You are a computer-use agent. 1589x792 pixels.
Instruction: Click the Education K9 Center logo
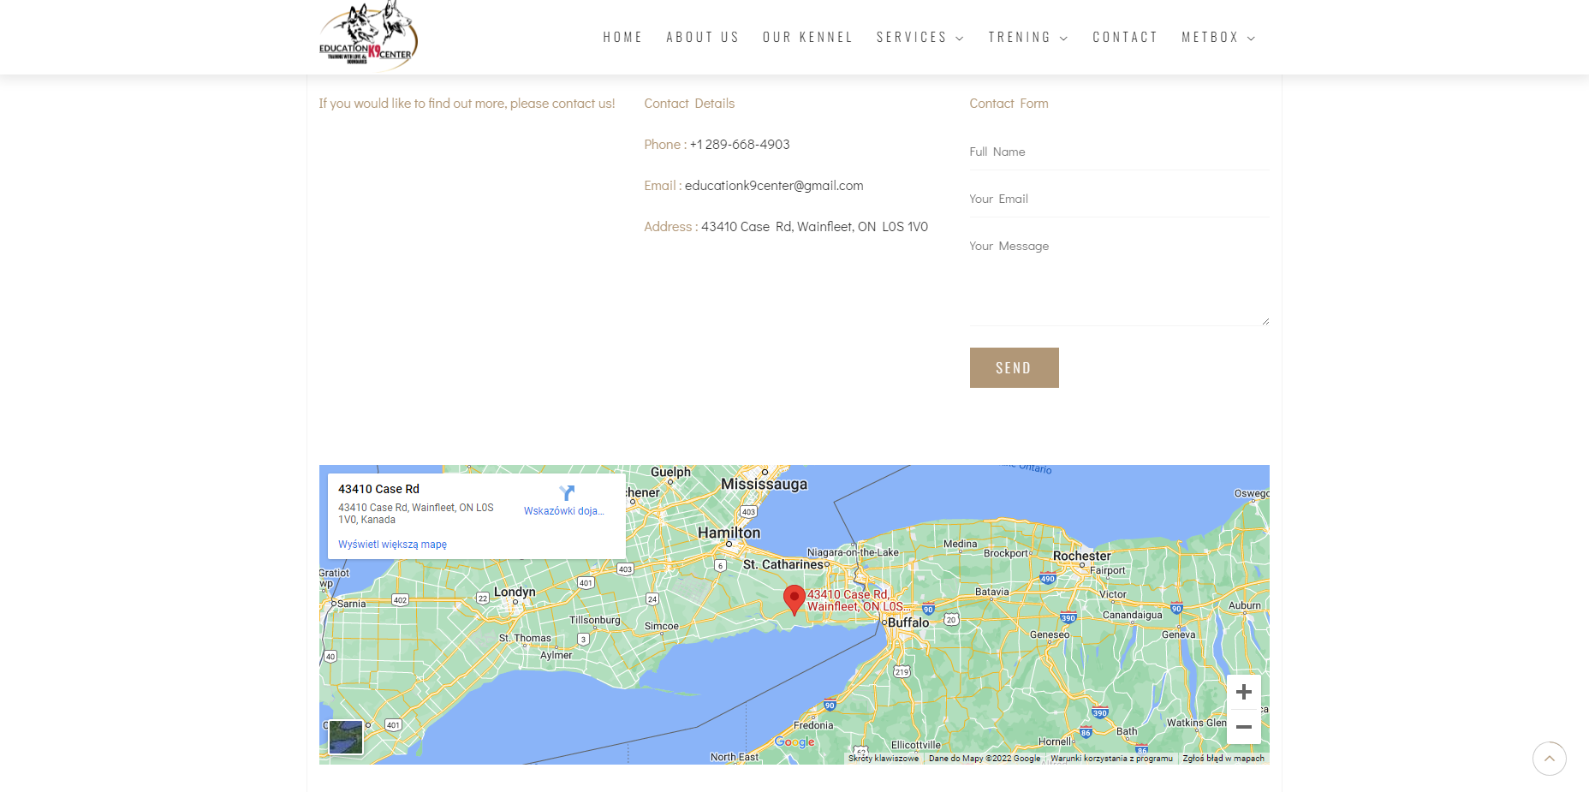tap(368, 35)
